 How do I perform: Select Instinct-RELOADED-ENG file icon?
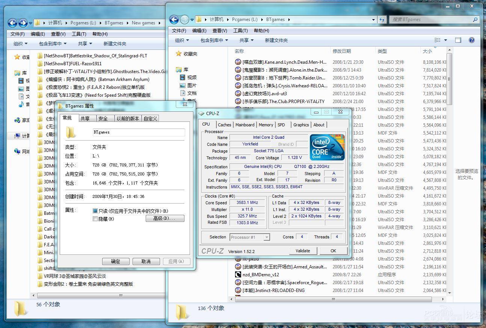[x=238, y=290]
